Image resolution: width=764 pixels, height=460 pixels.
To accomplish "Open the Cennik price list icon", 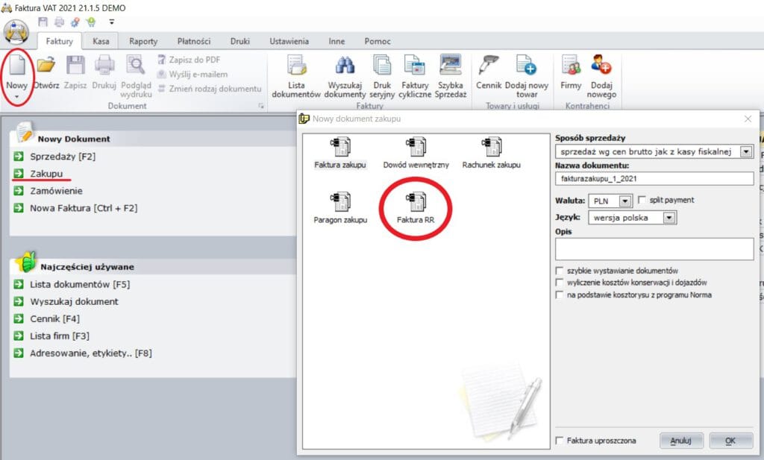I will click(x=489, y=69).
